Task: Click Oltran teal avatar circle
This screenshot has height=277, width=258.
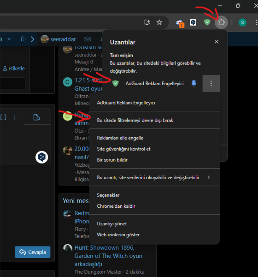Action: [x=68, y=82]
